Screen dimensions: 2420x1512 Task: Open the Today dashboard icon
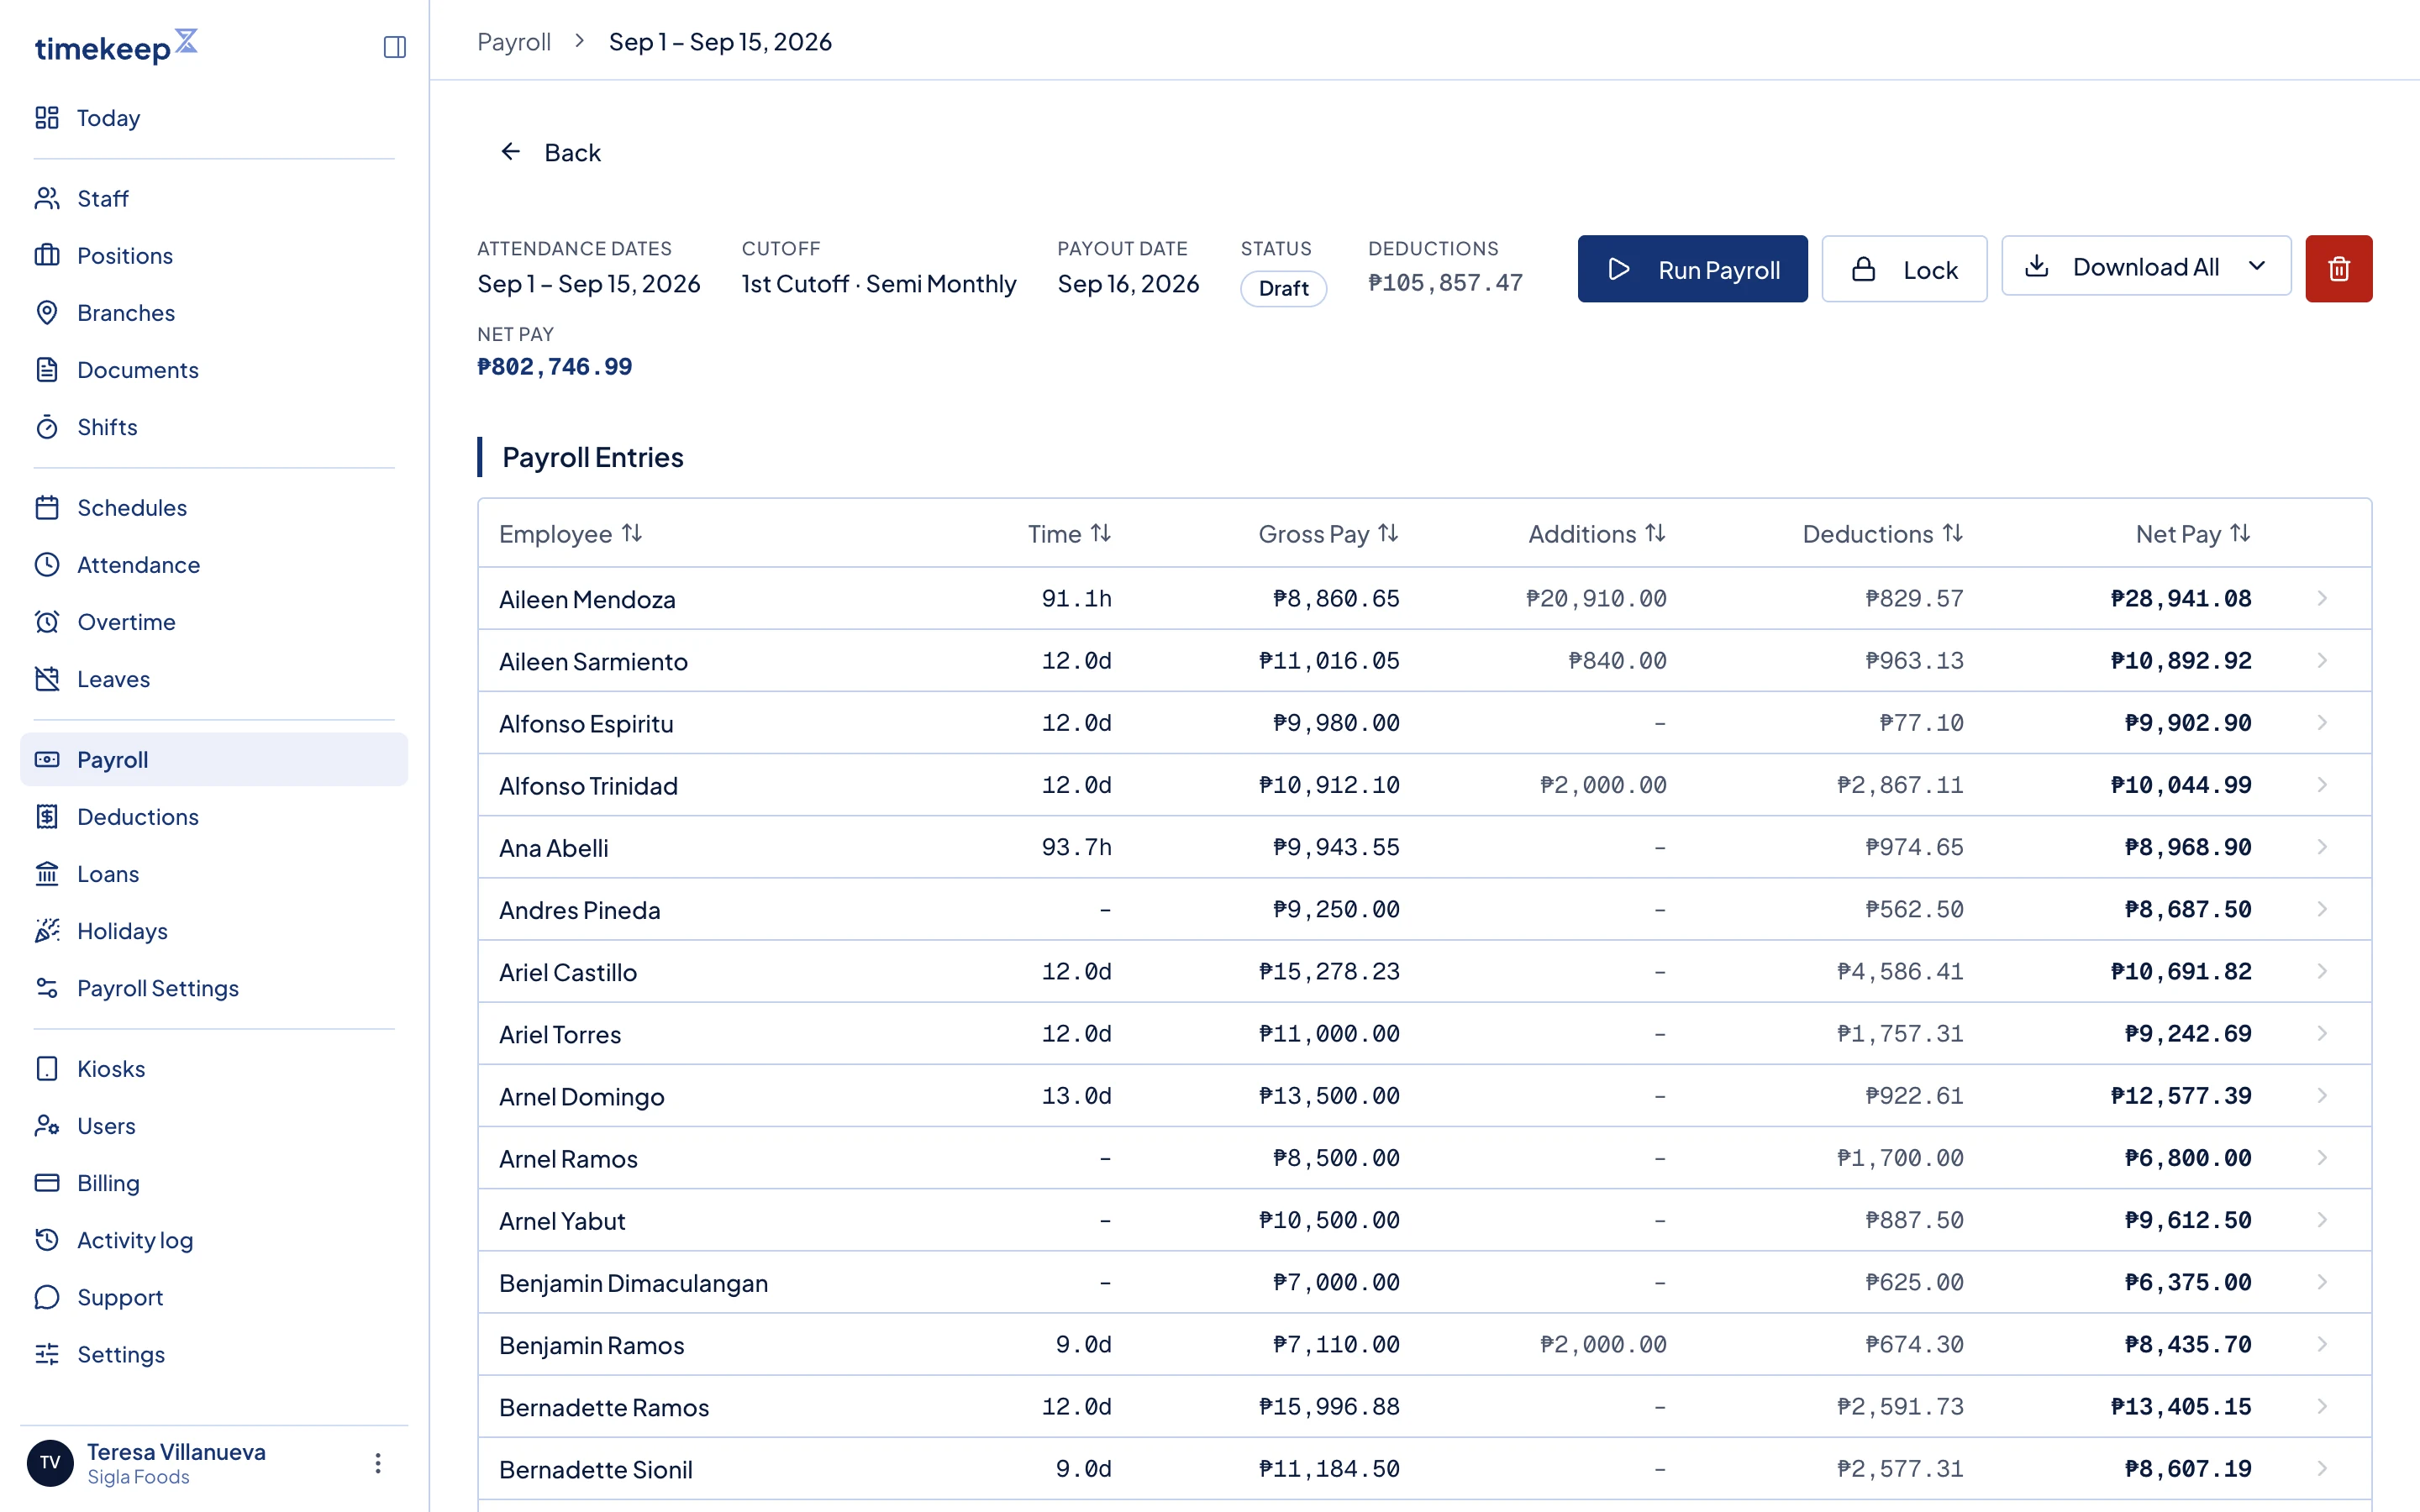(47, 118)
